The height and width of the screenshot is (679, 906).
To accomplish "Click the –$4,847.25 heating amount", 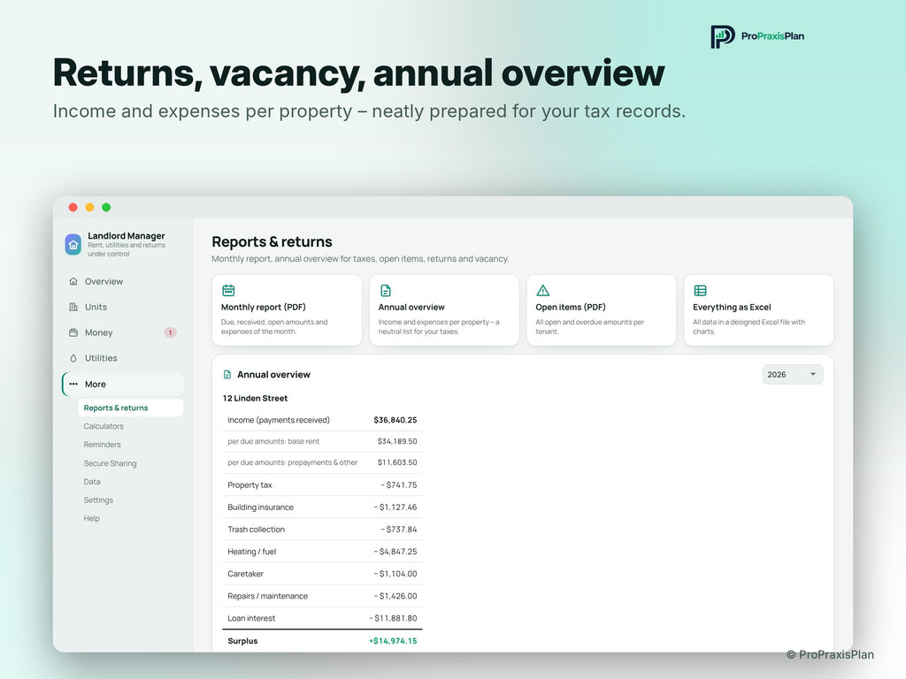I will [395, 552].
